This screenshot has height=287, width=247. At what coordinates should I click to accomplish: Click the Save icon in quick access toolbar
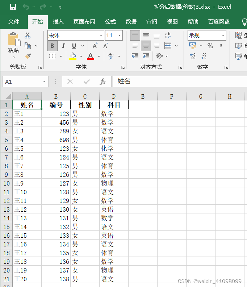tap(13, 7)
